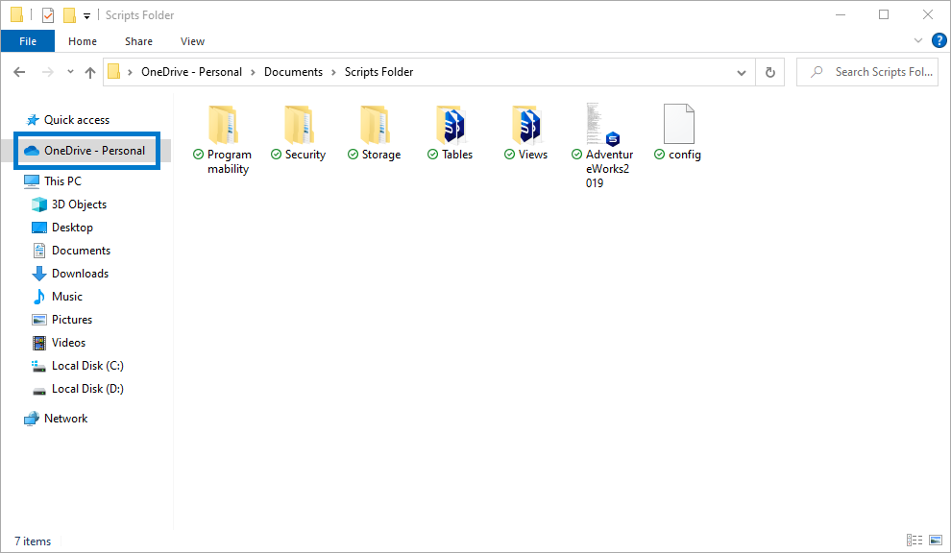Open the File menu tab
Screen dimensions: 951x553
(28, 41)
